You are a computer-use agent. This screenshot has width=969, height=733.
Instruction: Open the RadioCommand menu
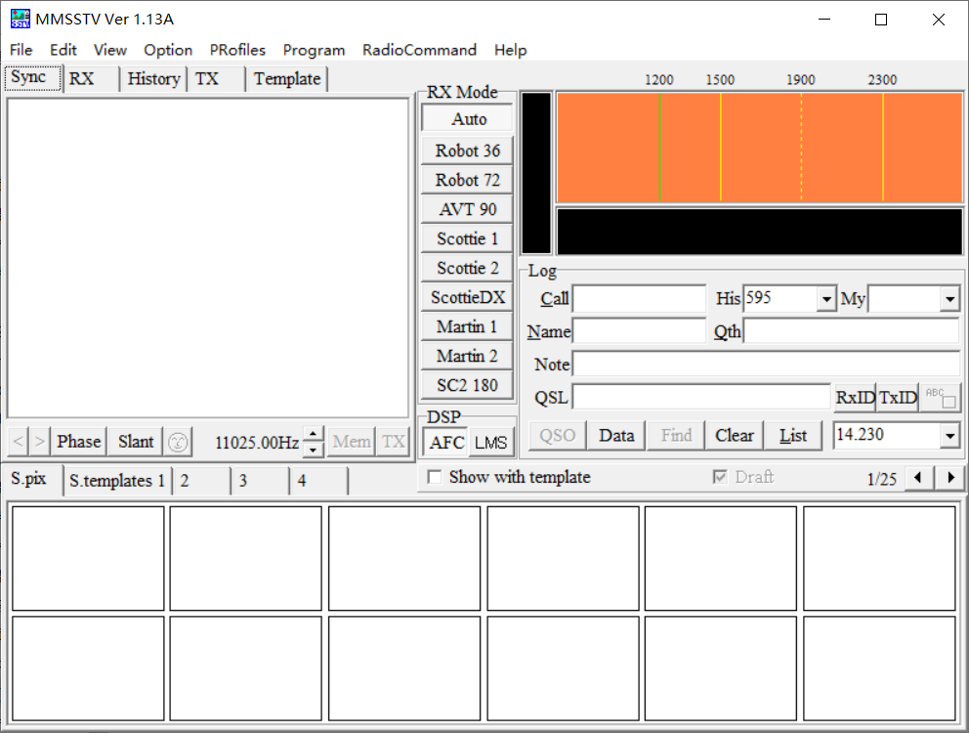coord(419,50)
